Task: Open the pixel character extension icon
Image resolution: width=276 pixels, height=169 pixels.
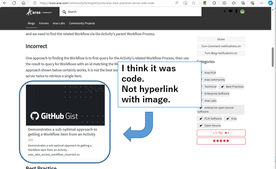Action: click(x=205, y=3)
